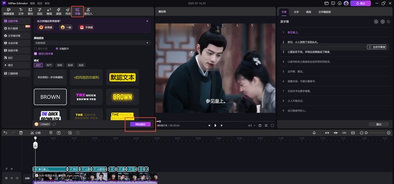394x184 pixels.
Task: Open 創建字幕 create subtitle in sidebar
Action: coord(16,51)
